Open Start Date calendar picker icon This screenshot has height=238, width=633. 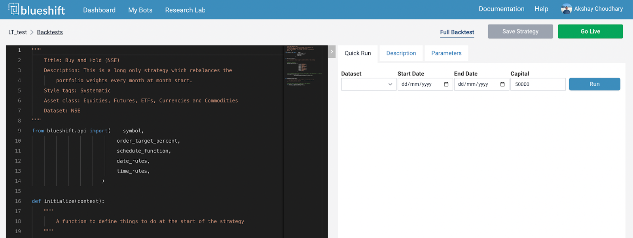coord(446,84)
